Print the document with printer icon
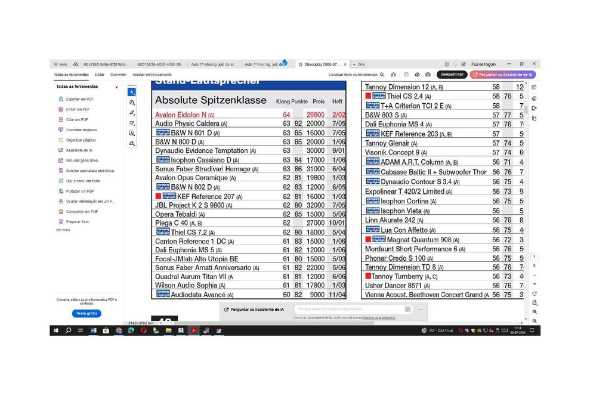Screen dimensions: 590x417 [x=428, y=75]
